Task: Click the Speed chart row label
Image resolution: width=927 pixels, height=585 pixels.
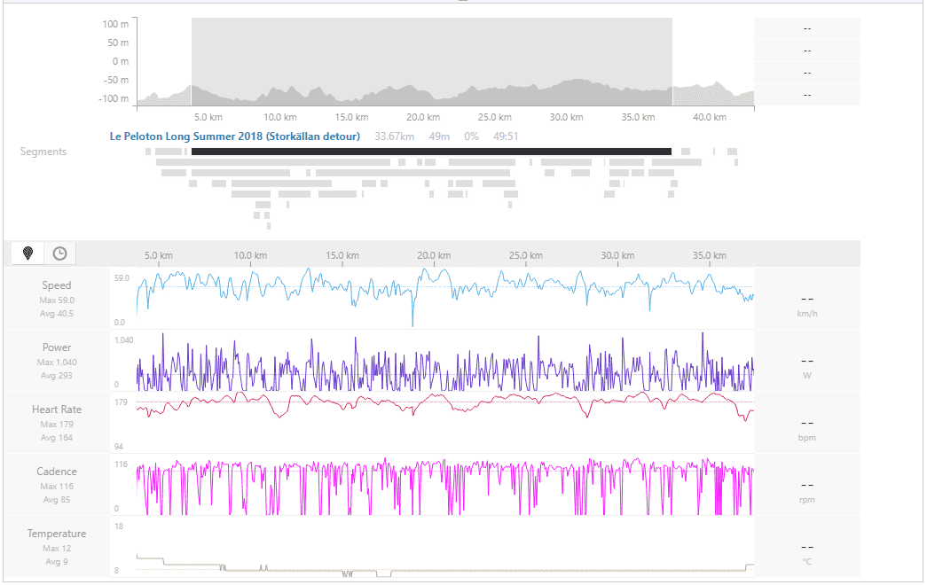Action: pyautogui.click(x=57, y=285)
